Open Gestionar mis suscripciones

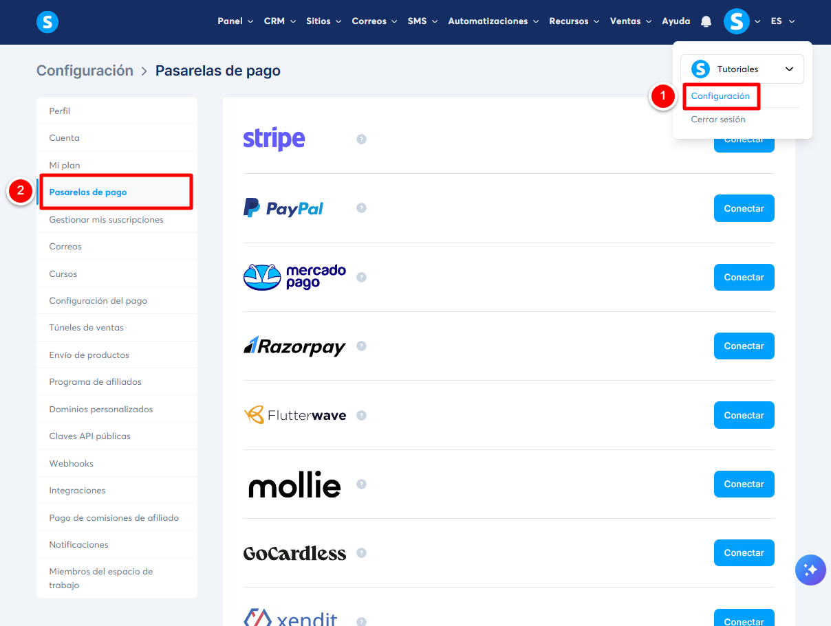[x=117, y=219]
